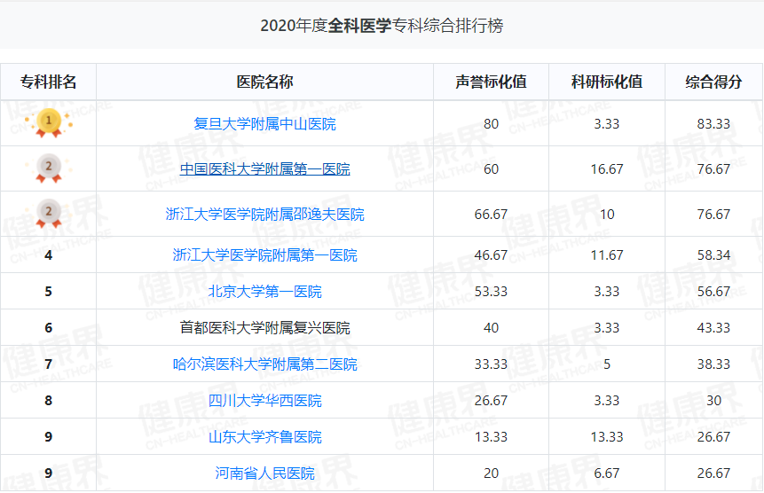Screen dimensions: 764x493
Task: Click research value 16.67
Action: pyautogui.click(x=607, y=169)
